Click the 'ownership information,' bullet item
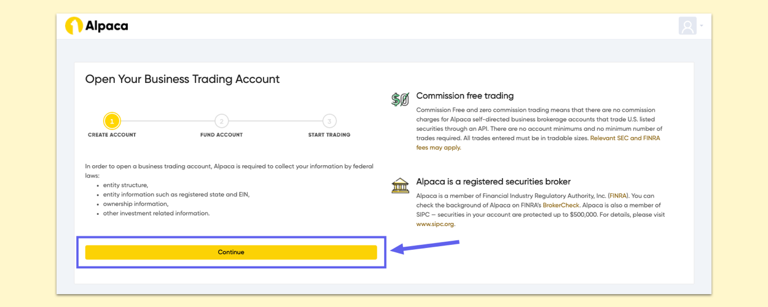The width and height of the screenshot is (768, 307). click(135, 204)
